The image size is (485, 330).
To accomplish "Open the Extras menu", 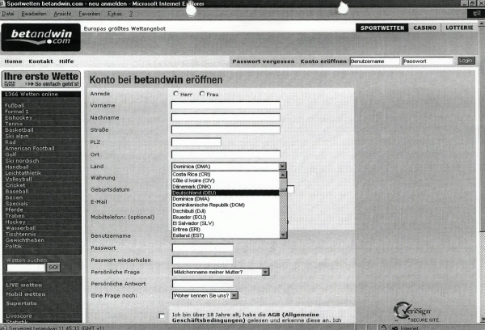I will click(115, 14).
